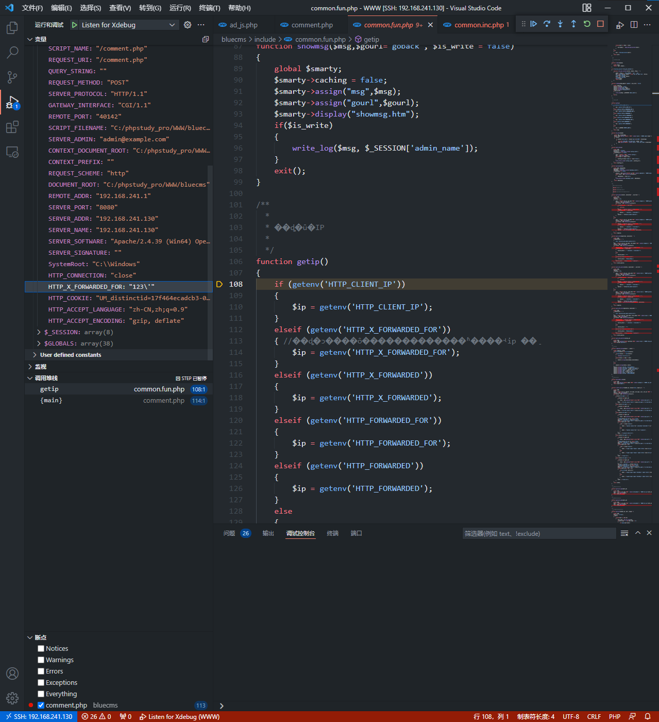Click the debug toolbar drag handle
The width and height of the screenshot is (659, 722).
click(523, 24)
